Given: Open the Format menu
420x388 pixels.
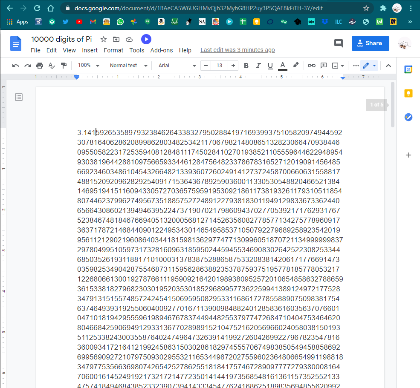Looking at the screenshot, I should [113, 50].
